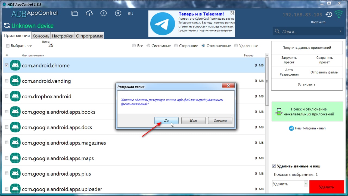348x196 pixels.
Task: Click the refresh device icon
Action: (x=7, y=26)
